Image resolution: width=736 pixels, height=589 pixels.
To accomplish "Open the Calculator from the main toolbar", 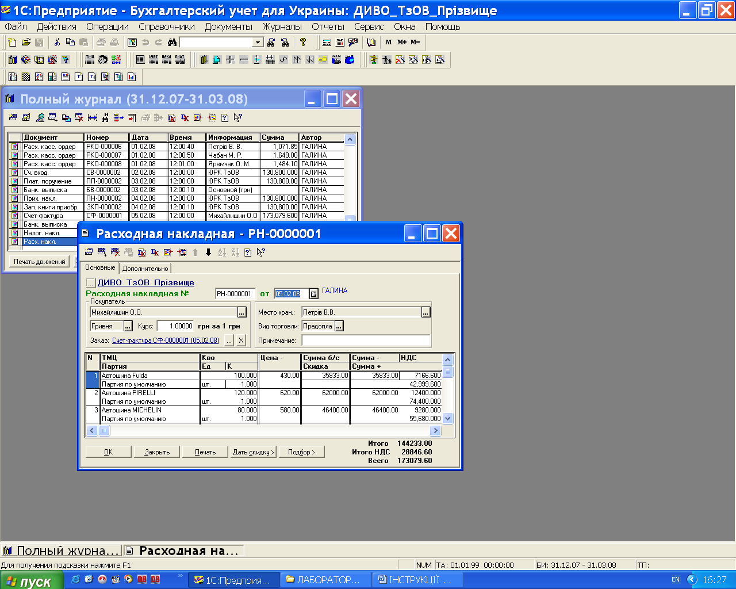I will 327,42.
